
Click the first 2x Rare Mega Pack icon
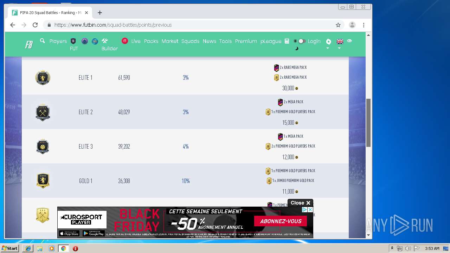click(276, 68)
